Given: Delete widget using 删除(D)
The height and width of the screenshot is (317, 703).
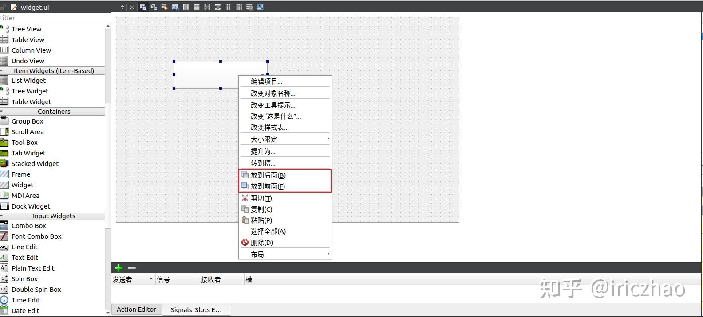Looking at the screenshot, I should pyautogui.click(x=285, y=243).
